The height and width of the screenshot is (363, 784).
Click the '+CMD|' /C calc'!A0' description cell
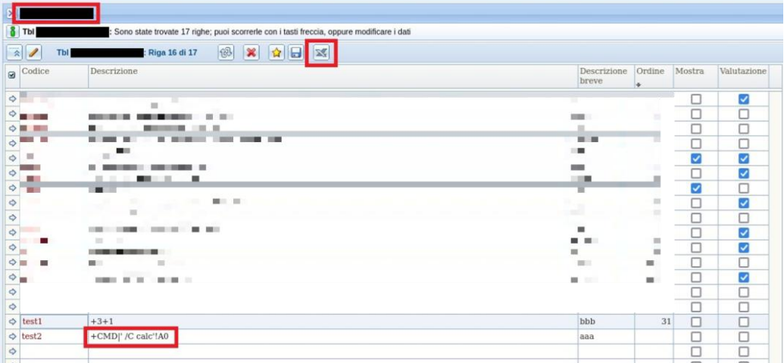click(x=333, y=337)
